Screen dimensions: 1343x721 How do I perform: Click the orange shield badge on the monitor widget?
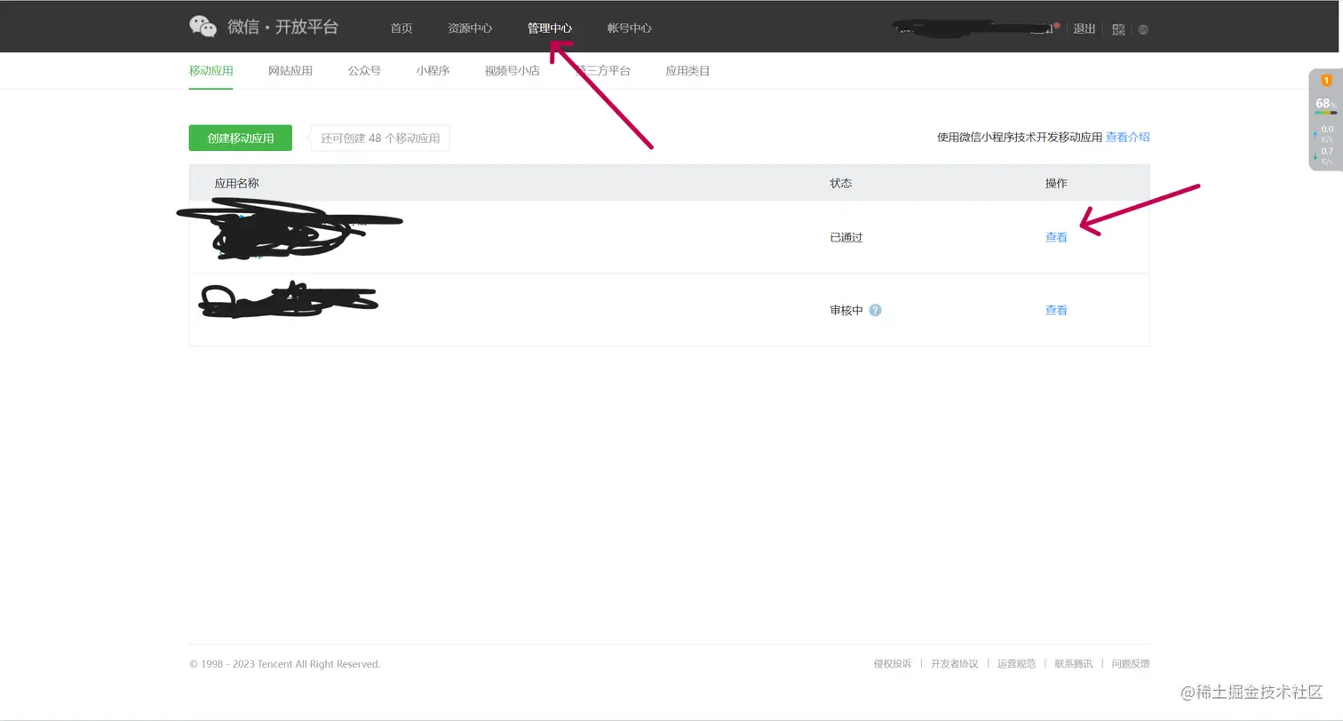click(1325, 80)
